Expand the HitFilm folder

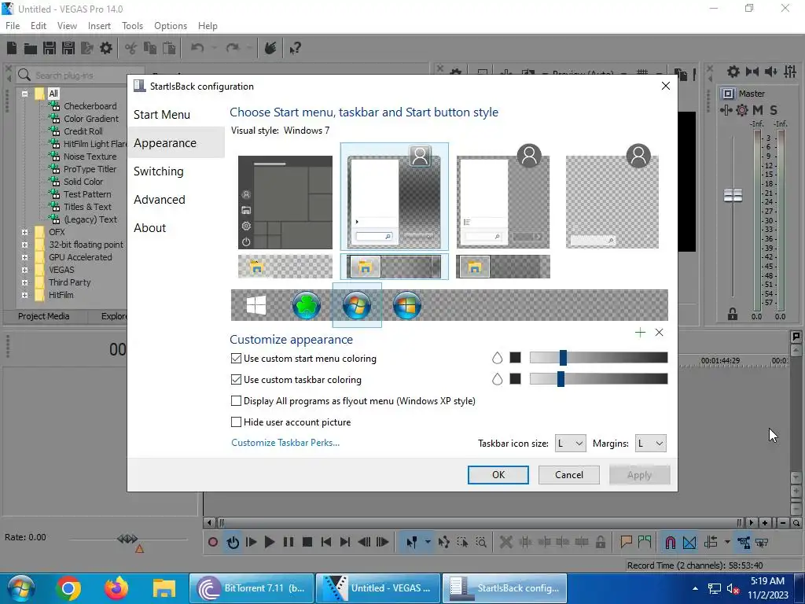24,296
